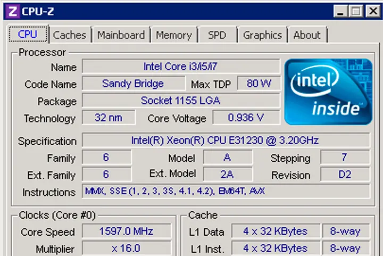Viewport: 383px width, 256px height.
Task: Go to the SPD tab
Action: [x=217, y=35]
